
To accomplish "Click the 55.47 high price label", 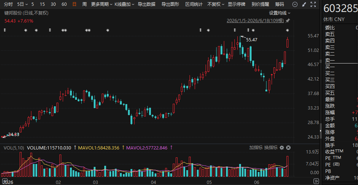I will click(x=252, y=40).
